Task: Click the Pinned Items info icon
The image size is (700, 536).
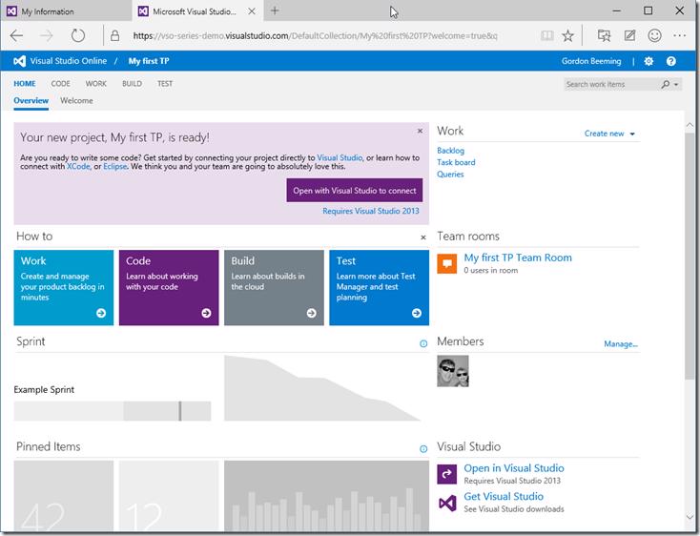Action: 423,449
